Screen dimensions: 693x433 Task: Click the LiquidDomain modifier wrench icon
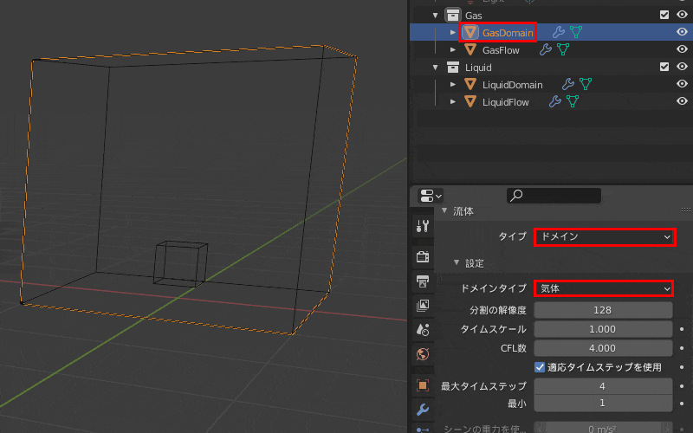coord(568,84)
